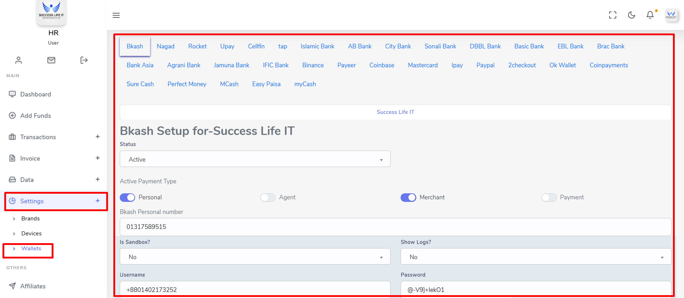The height and width of the screenshot is (298, 684).
Task: Toggle the hamburger sidebar menu icon
Action: [116, 15]
